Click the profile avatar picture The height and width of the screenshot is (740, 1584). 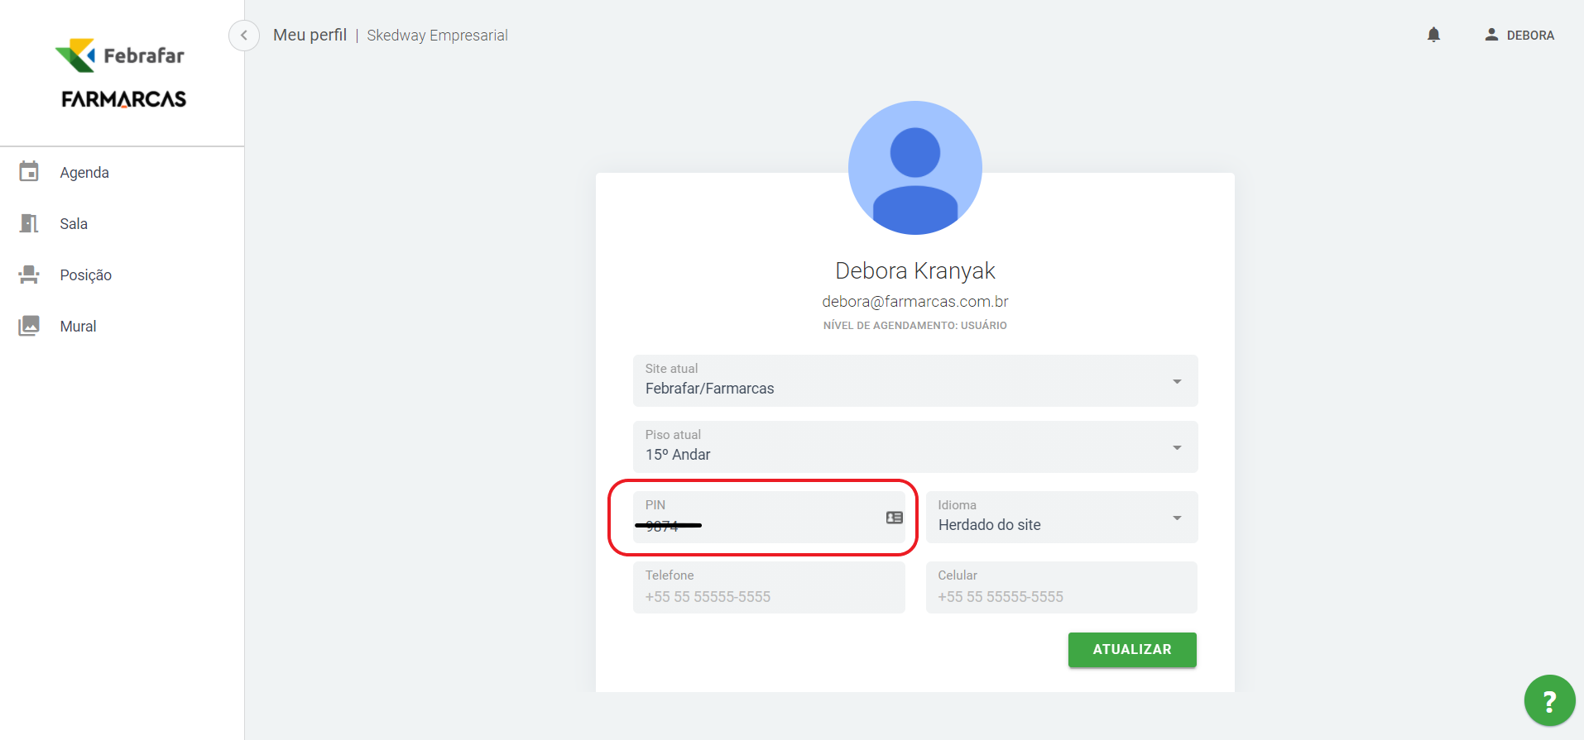[914, 168]
